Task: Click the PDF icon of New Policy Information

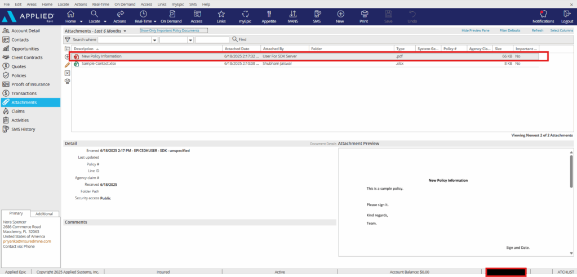Action: click(77, 56)
